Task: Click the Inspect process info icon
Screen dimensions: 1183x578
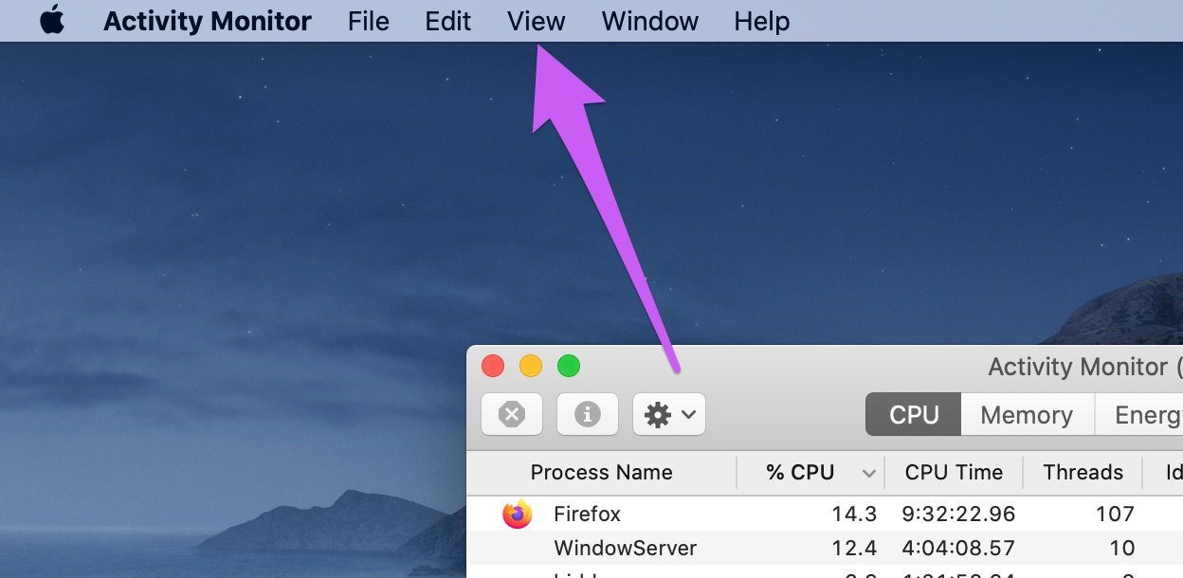Action: (x=588, y=414)
